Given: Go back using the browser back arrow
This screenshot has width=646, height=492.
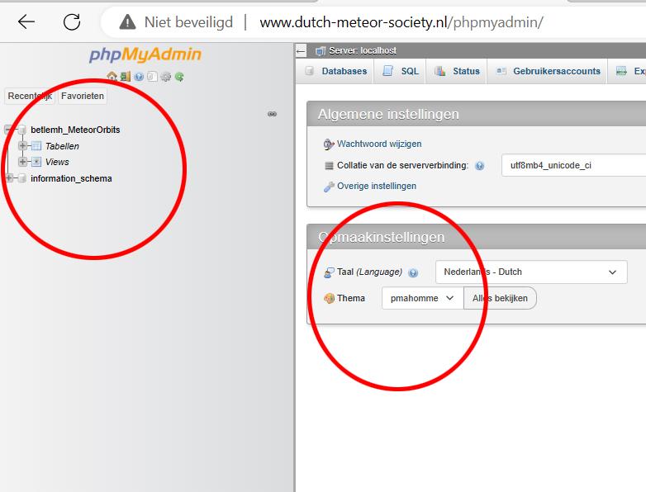Looking at the screenshot, I should (26, 21).
